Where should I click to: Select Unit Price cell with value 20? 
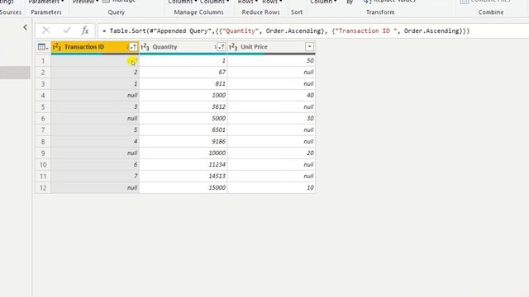[271, 153]
